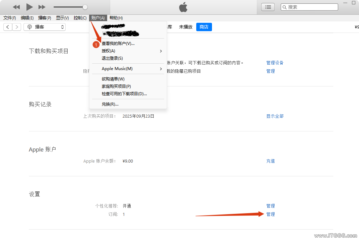Viewport: 359px width, 240px height.
Task: Click the 设置 section heading
Action: coord(34,194)
